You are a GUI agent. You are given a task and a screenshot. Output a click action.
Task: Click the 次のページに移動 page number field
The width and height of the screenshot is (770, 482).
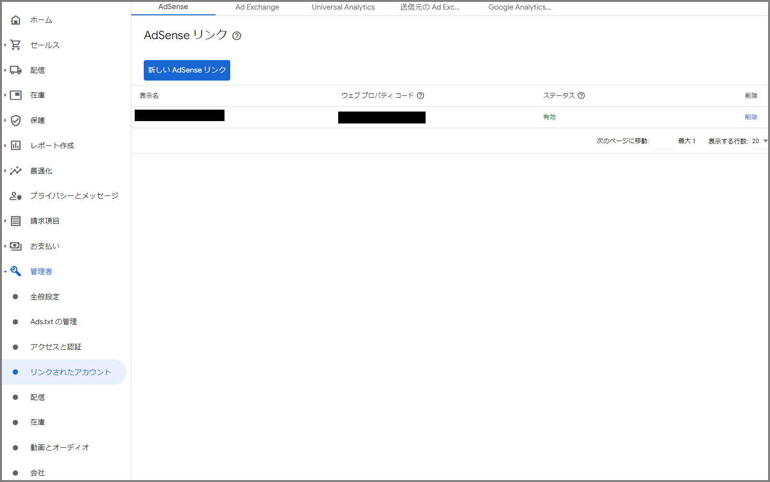663,142
